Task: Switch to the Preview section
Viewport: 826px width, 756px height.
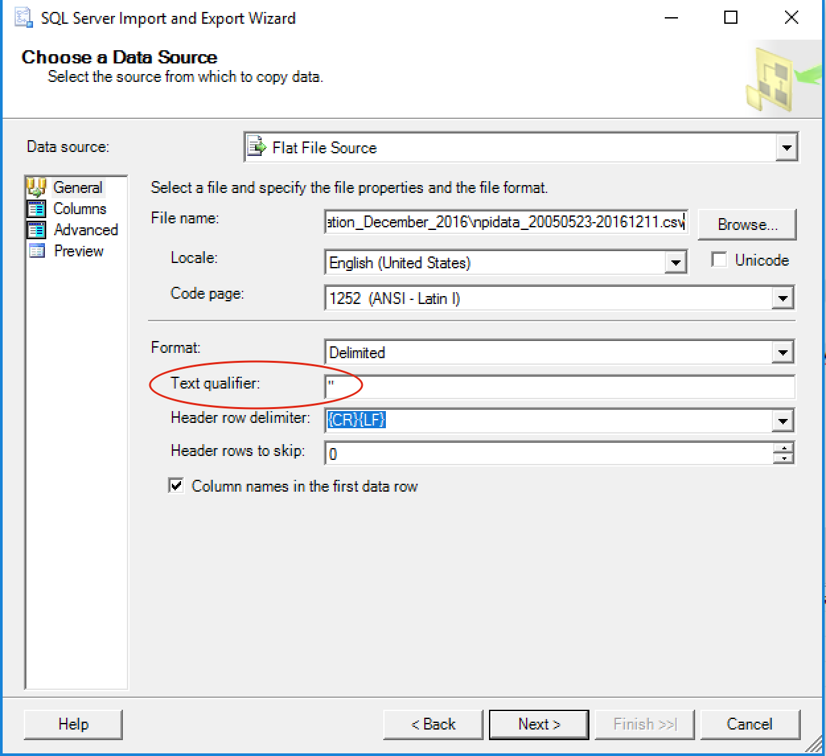Action: tap(78, 251)
